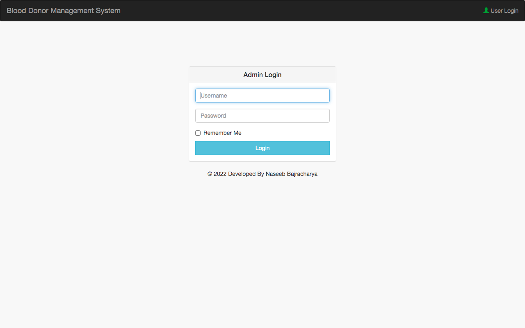Focus the Username input field
This screenshot has width=525, height=328.
point(262,96)
